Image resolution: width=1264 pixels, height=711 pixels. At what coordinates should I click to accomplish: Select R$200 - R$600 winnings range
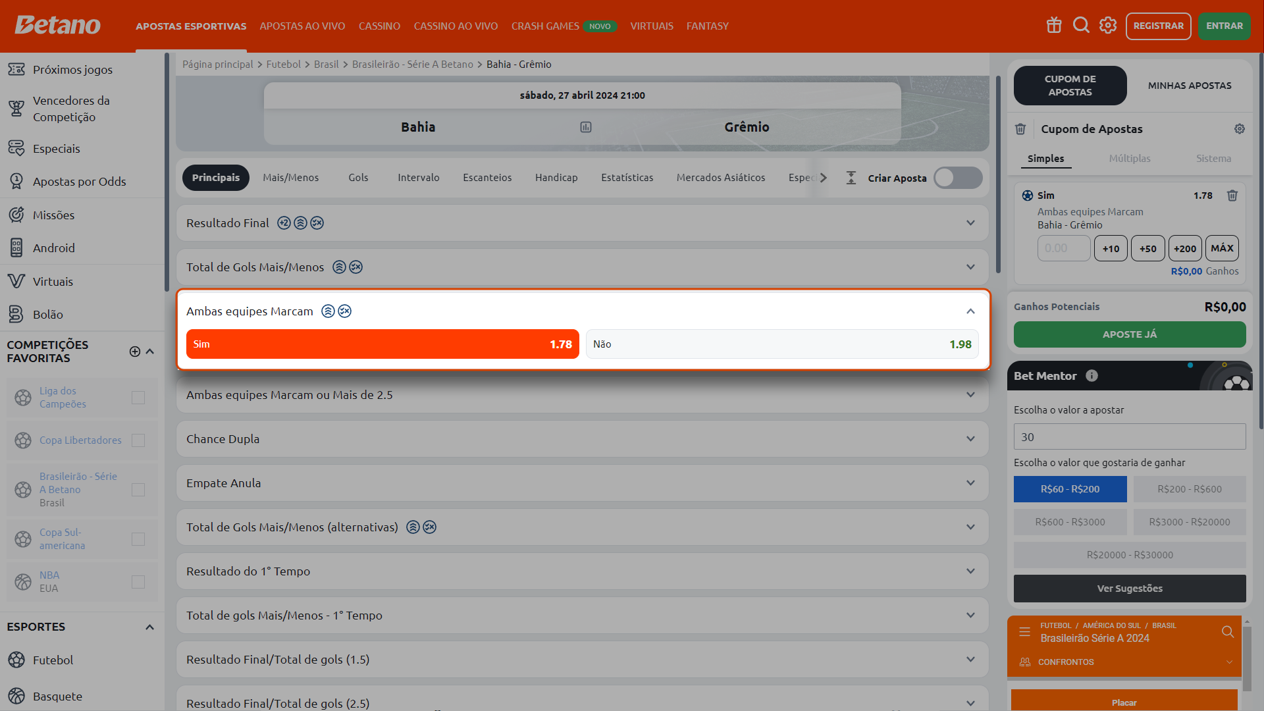(1189, 489)
